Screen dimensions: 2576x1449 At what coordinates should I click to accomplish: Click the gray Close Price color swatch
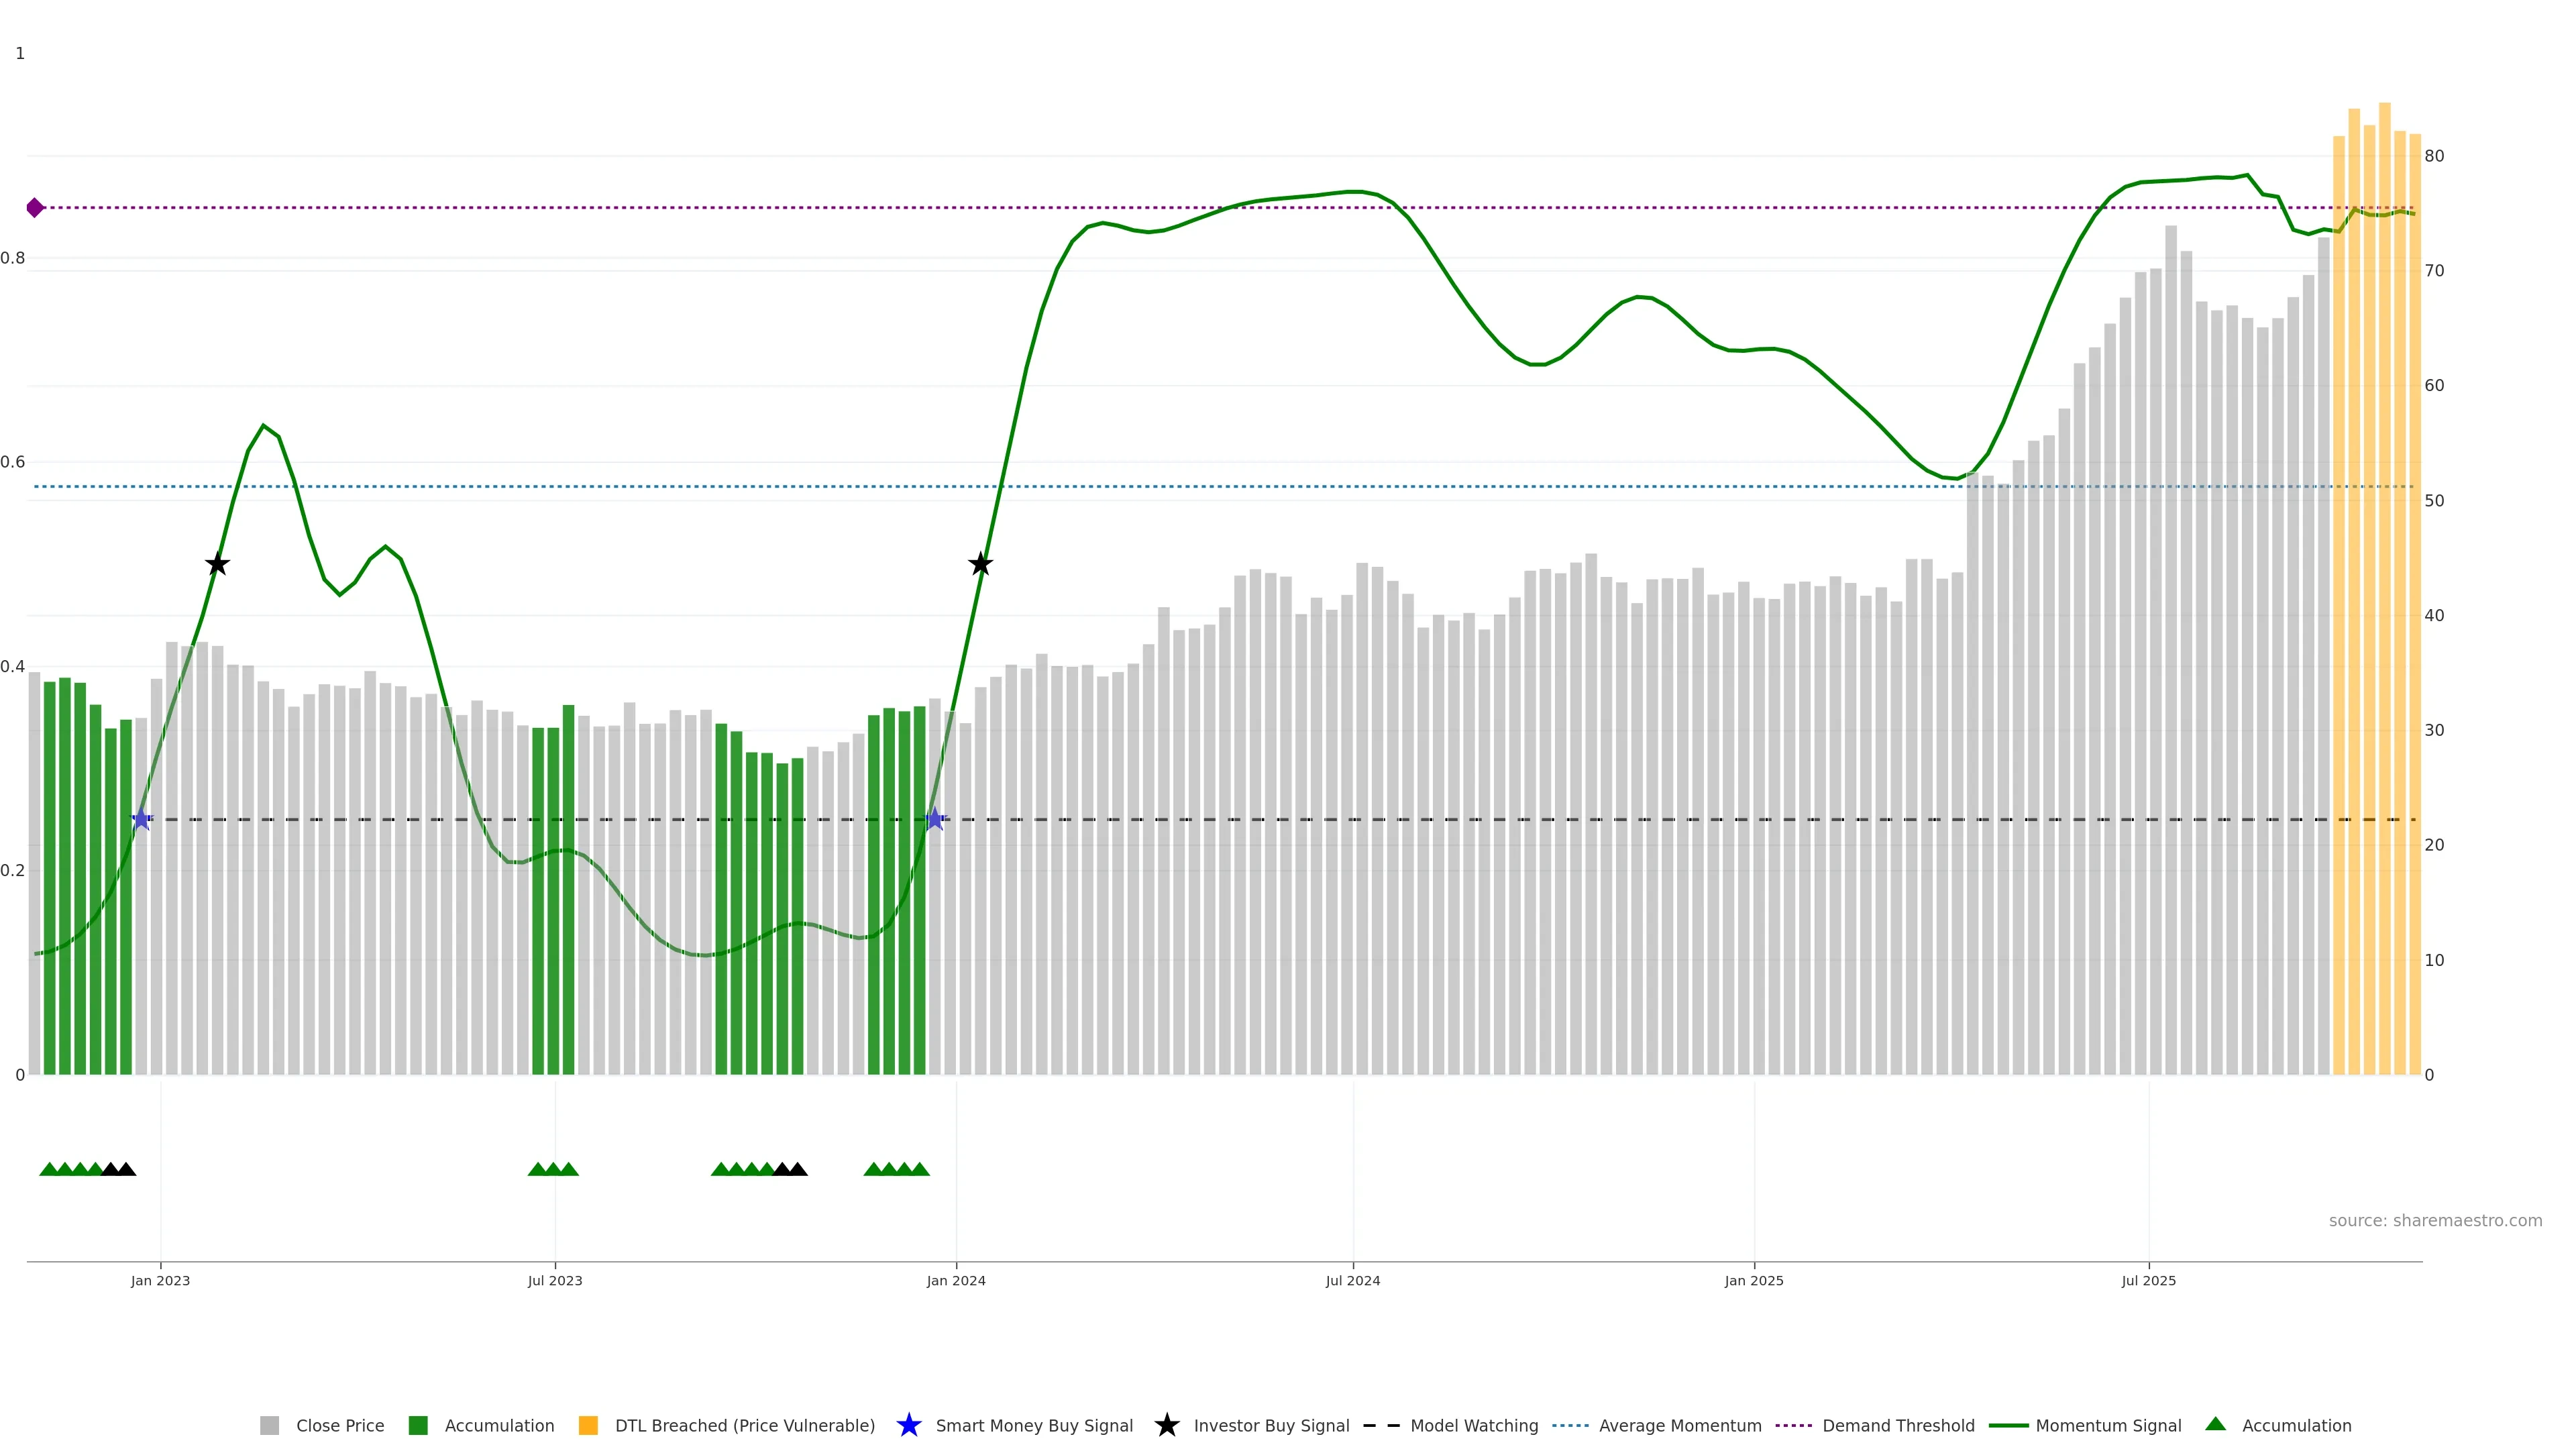click(269, 1426)
